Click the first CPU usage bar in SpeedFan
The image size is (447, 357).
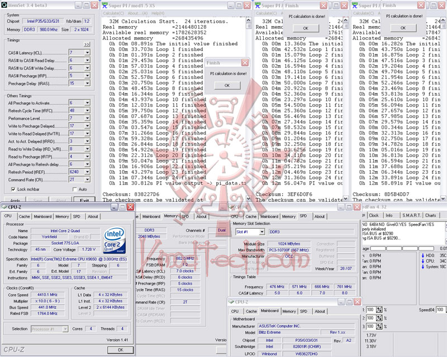pyautogui.click(x=378, y=249)
